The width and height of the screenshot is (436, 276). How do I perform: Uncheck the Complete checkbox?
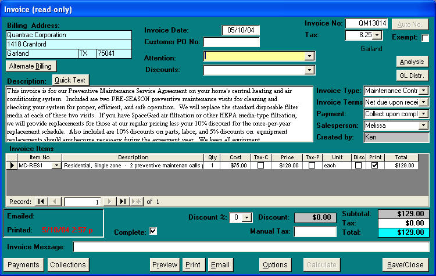pyautogui.click(x=153, y=231)
